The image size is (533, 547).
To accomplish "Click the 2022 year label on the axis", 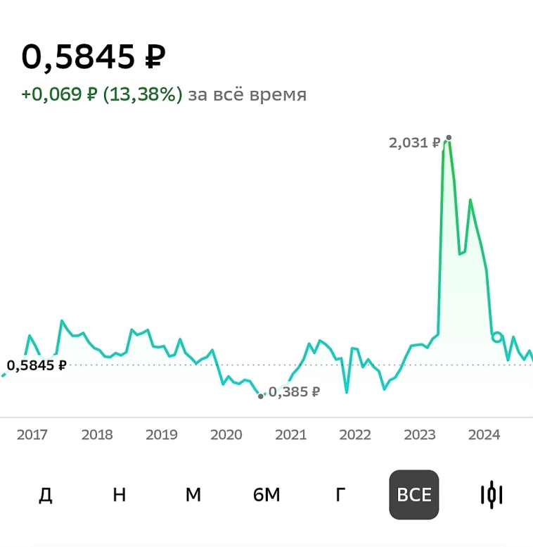I will [x=355, y=434].
